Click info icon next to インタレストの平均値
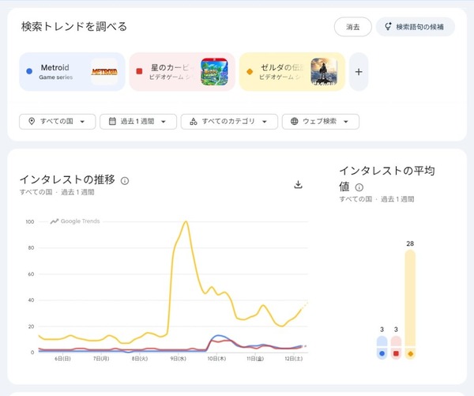The height and width of the screenshot is (396, 474). (359, 187)
